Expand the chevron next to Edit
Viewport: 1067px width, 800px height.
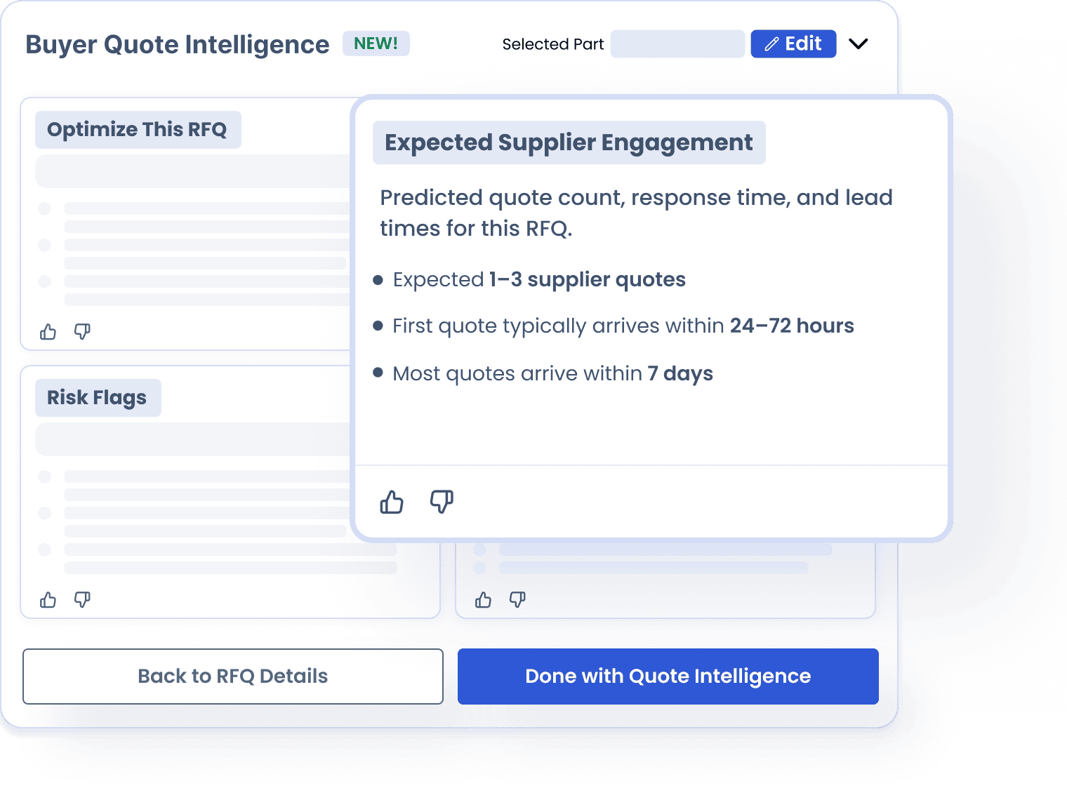(x=858, y=44)
